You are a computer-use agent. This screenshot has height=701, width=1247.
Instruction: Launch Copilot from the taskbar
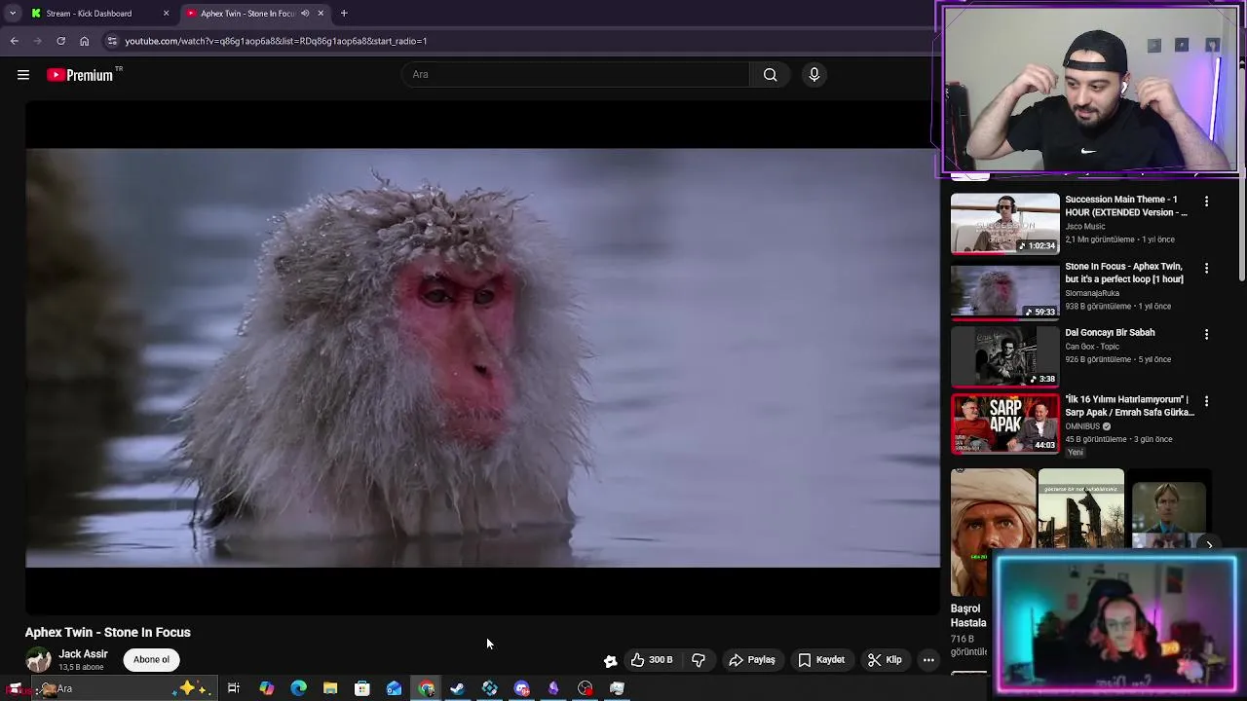pos(266,688)
